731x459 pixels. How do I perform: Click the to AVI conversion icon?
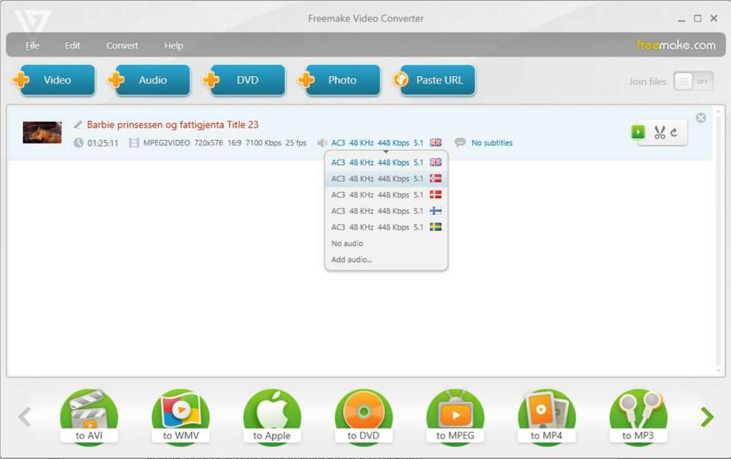pos(89,417)
